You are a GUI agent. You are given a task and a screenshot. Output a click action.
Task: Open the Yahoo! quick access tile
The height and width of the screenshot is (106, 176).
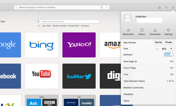coord(79,45)
